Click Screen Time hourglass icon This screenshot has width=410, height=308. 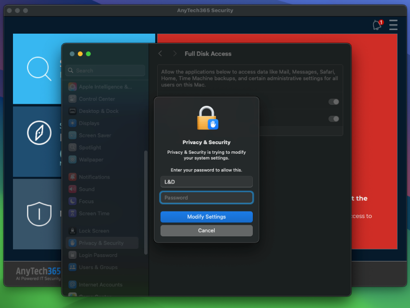[x=73, y=213]
